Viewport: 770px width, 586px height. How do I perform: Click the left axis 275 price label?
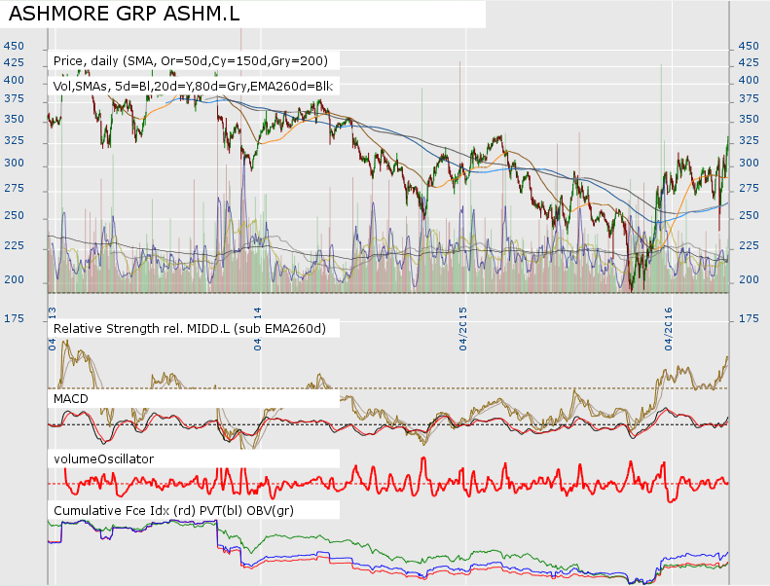14,188
